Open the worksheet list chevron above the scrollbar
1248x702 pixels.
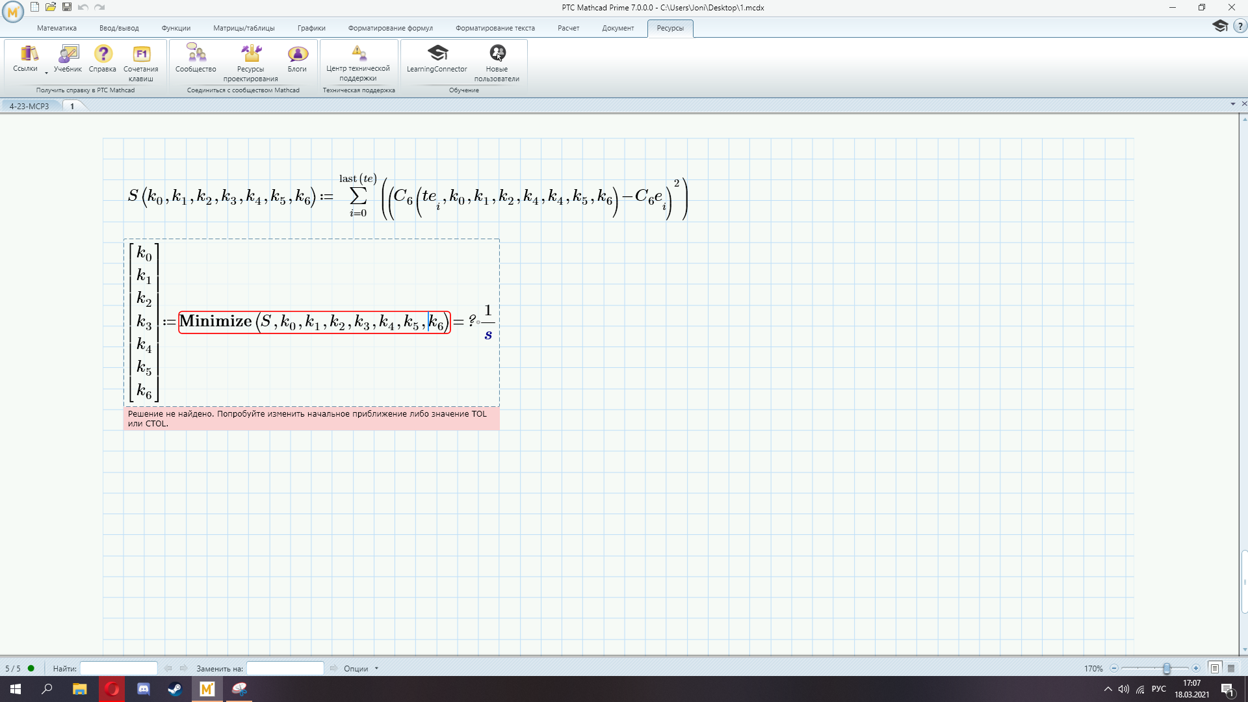tap(1232, 104)
